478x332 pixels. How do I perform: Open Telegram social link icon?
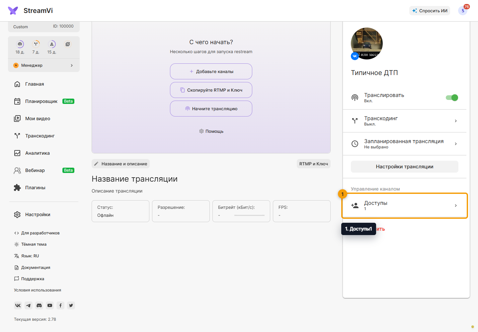click(x=29, y=305)
